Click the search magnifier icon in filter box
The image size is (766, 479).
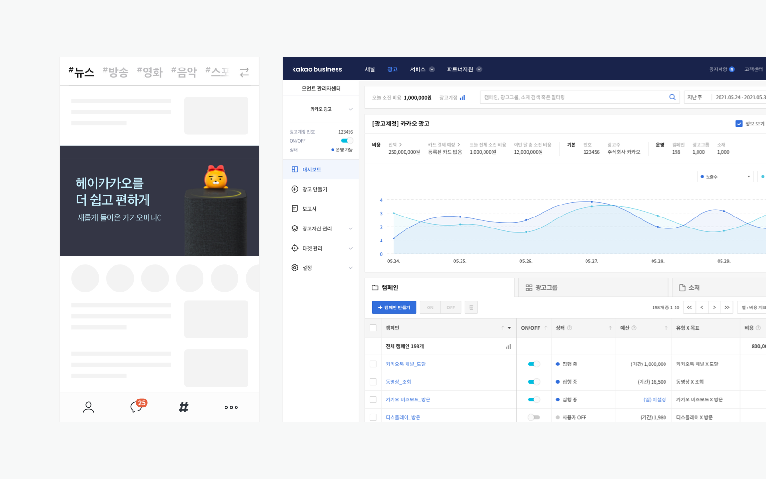click(672, 97)
